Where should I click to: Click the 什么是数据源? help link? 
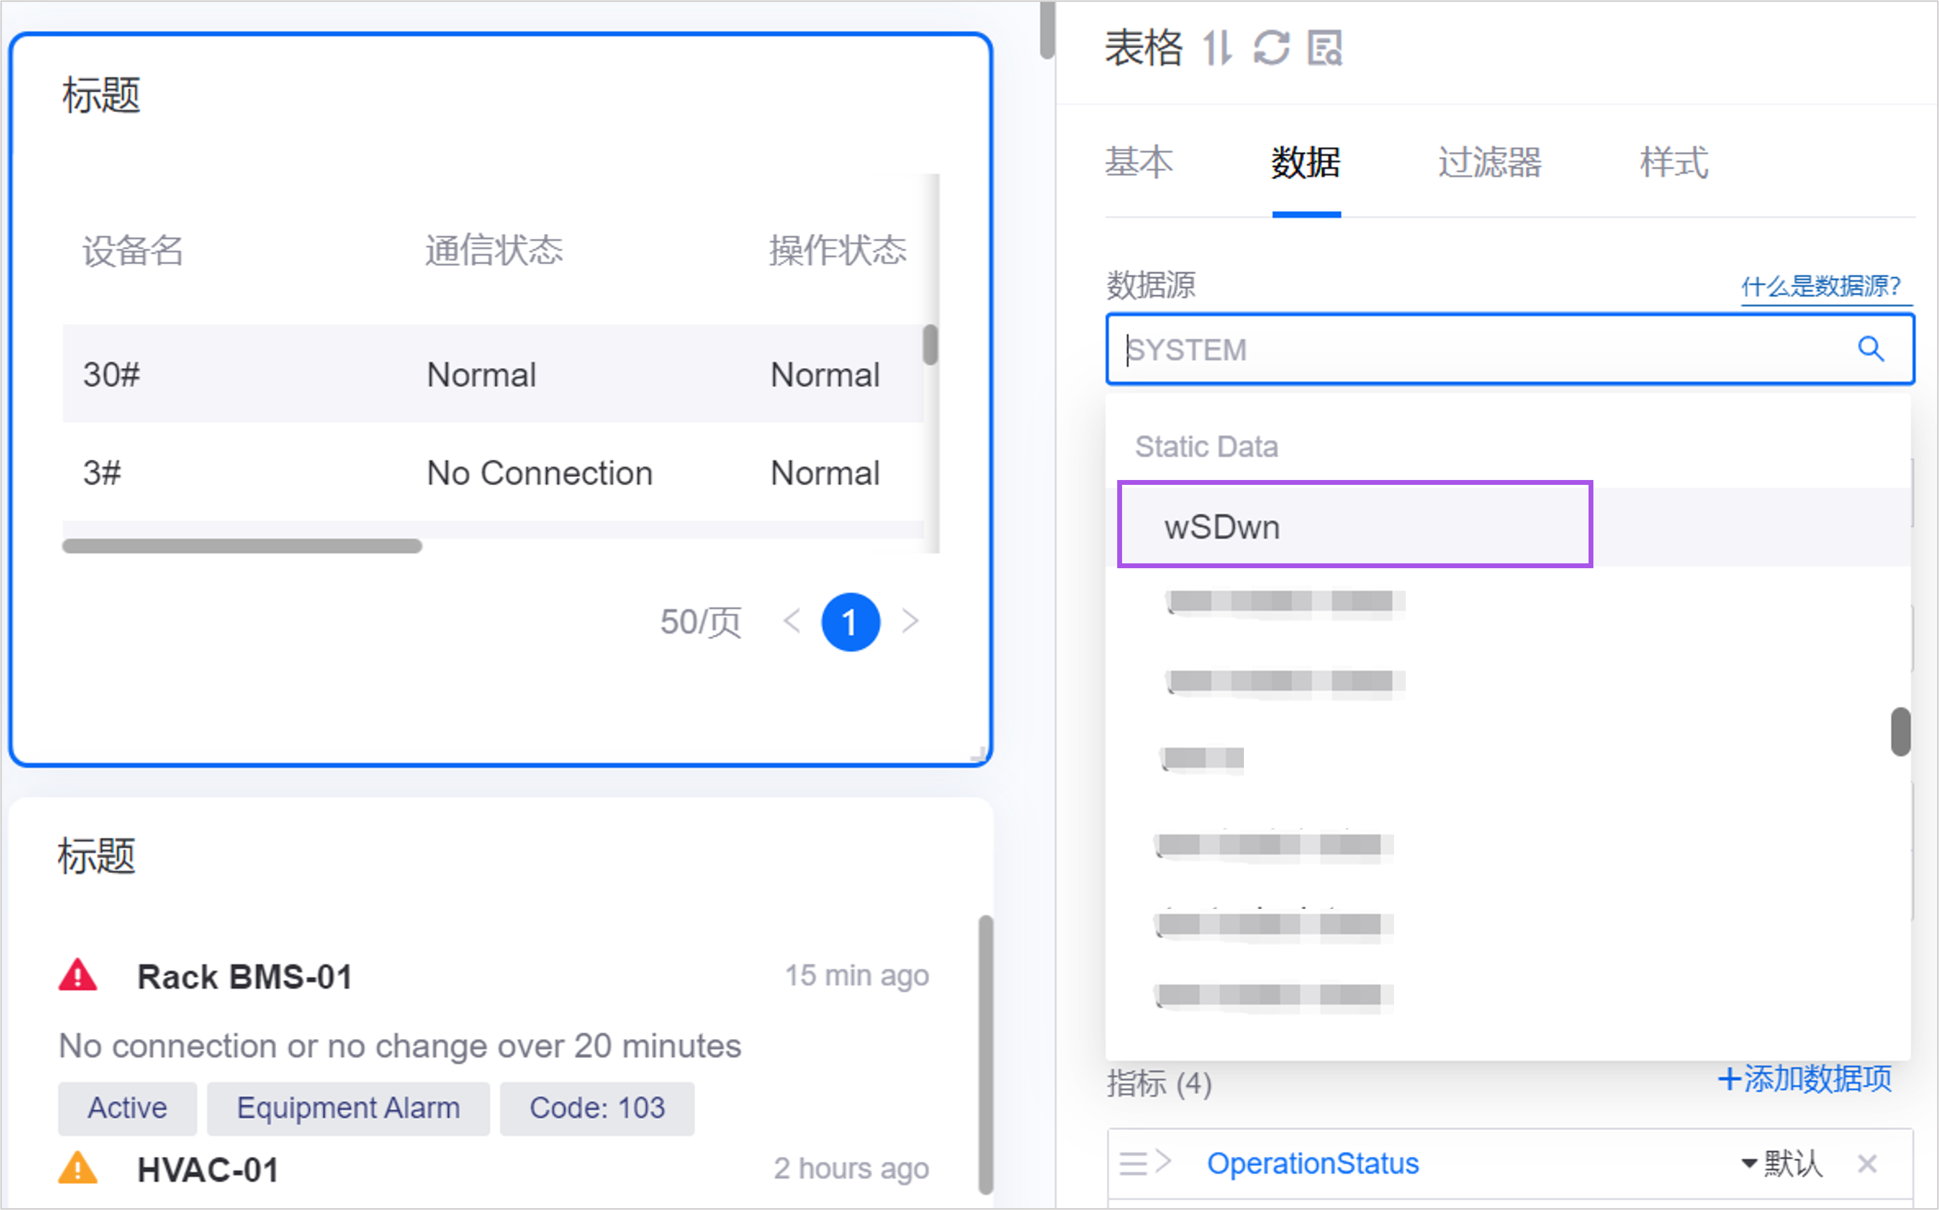1821,286
